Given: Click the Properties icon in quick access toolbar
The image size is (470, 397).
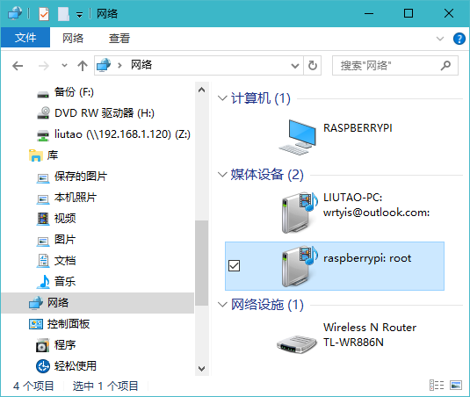Looking at the screenshot, I should (44, 14).
